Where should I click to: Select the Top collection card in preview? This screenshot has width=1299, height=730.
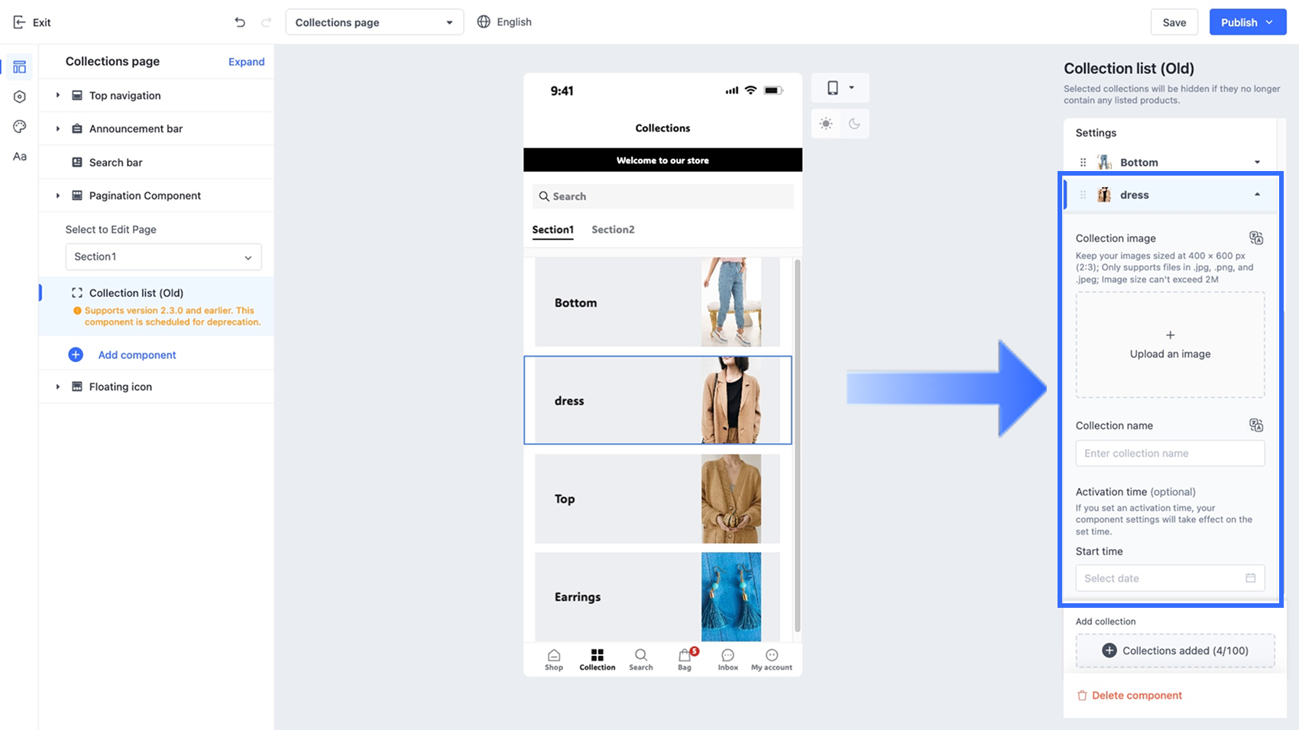click(657, 499)
